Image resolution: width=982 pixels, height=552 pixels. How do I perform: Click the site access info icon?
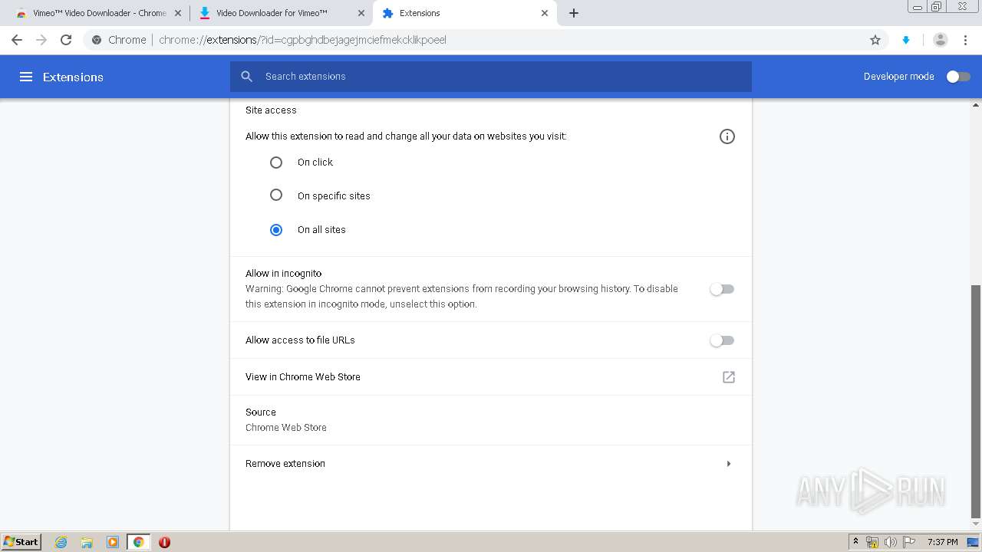(x=727, y=136)
